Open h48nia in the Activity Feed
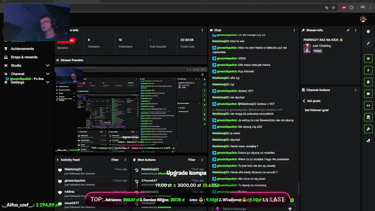Image resolution: width=375 pixels, height=211 pixels. 69,192
